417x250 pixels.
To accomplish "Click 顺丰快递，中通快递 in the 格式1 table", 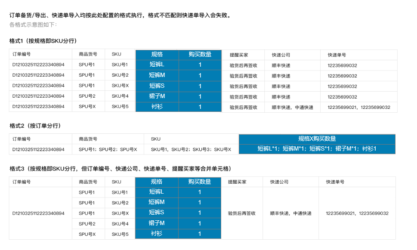I will click(x=292, y=107).
